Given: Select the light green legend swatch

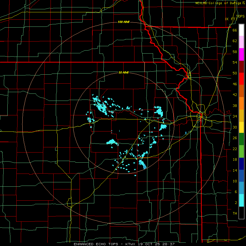Looking at the screenshot, I should [x=241, y=151].
